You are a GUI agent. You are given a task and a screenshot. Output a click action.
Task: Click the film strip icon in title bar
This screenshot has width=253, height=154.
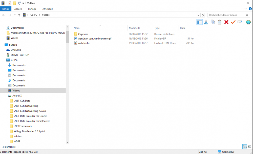click(x=3, y=3)
